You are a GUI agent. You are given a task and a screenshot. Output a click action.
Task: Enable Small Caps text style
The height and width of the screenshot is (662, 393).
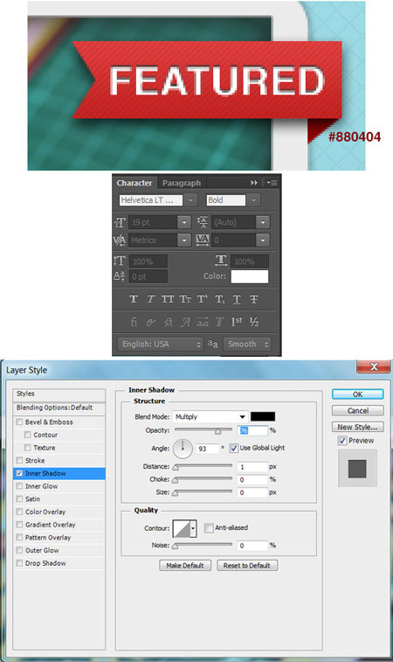click(185, 299)
